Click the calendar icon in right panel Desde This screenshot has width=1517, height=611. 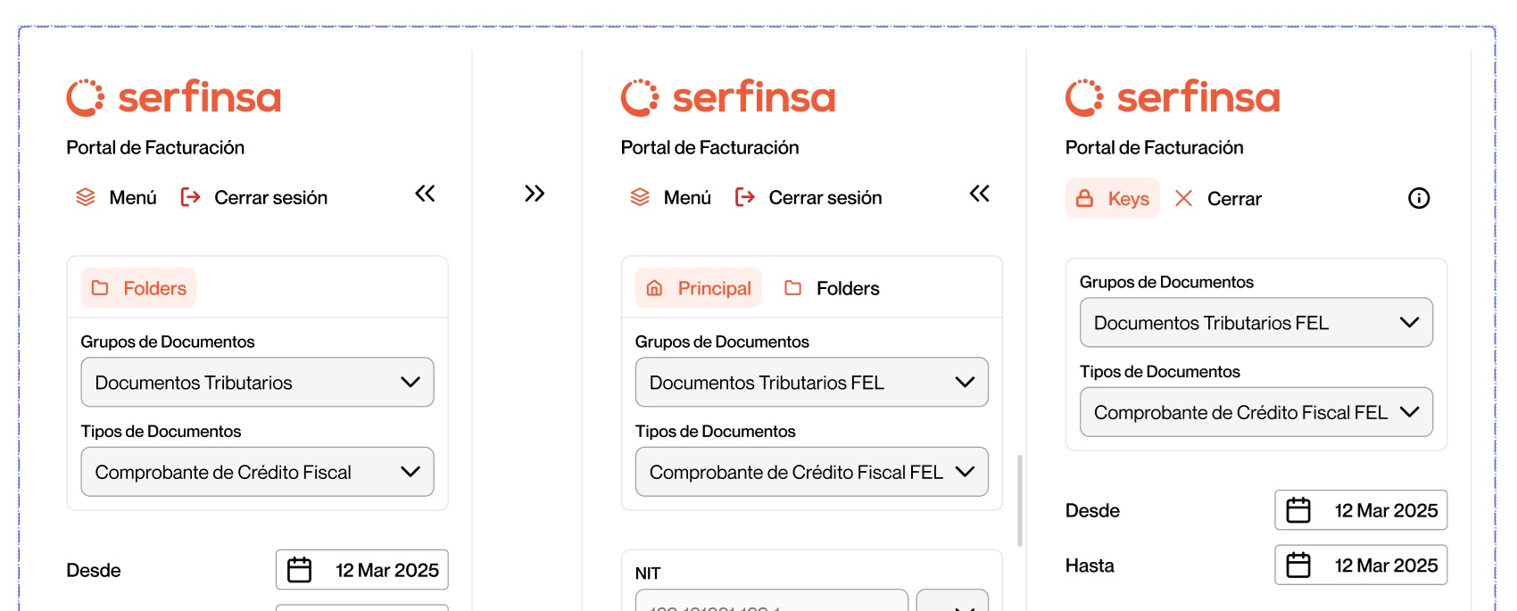click(1297, 510)
